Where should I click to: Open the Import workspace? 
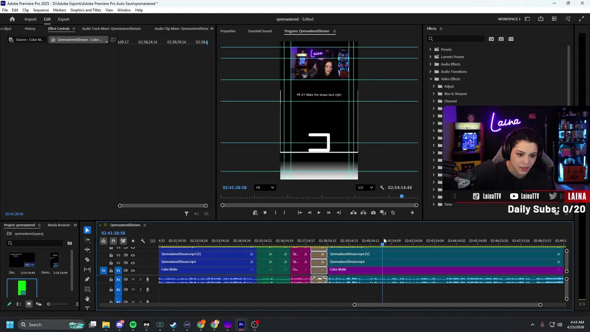pyautogui.click(x=30, y=19)
